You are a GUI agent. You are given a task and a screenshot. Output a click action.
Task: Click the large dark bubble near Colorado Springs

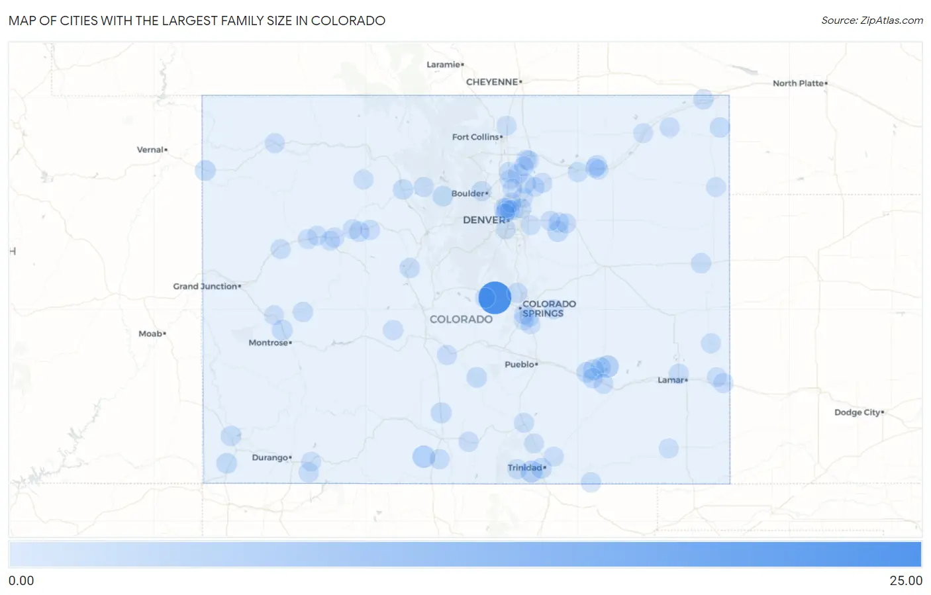[495, 297]
